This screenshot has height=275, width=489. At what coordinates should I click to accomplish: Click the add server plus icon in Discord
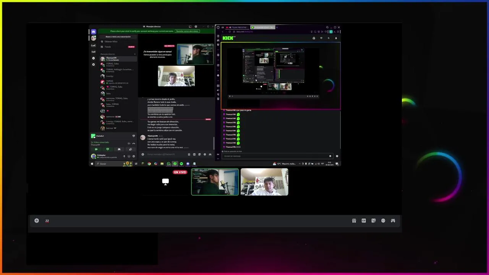click(x=93, y=58)
